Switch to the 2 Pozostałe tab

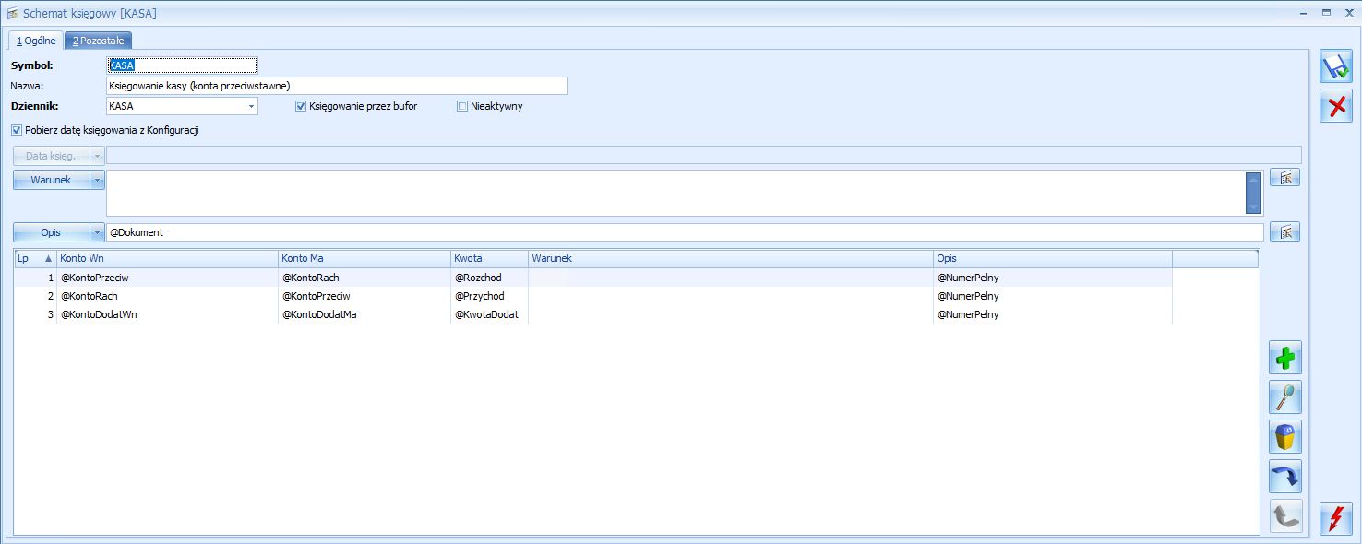(98, 41)
